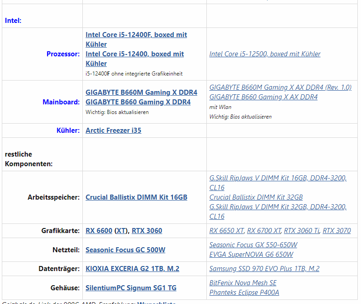Open GIGABYTE B660M Gaming X DDR4 link
The width and height of the screenshot is (361, 304).
141,92
